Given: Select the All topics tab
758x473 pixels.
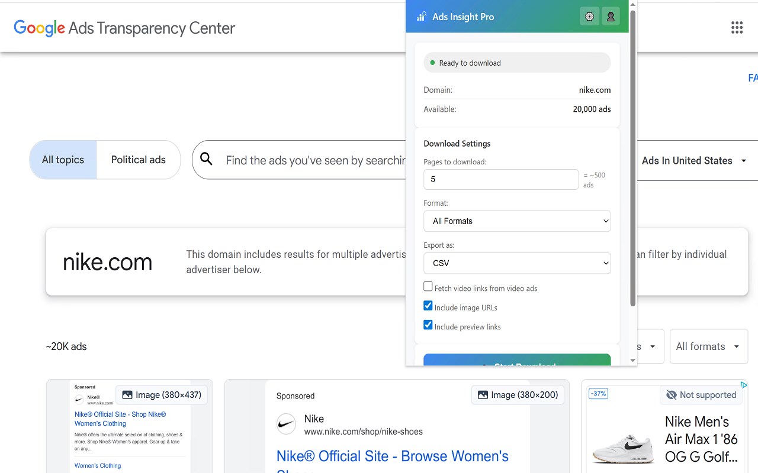Looking at the screenshot, I should tap(63, 160).
